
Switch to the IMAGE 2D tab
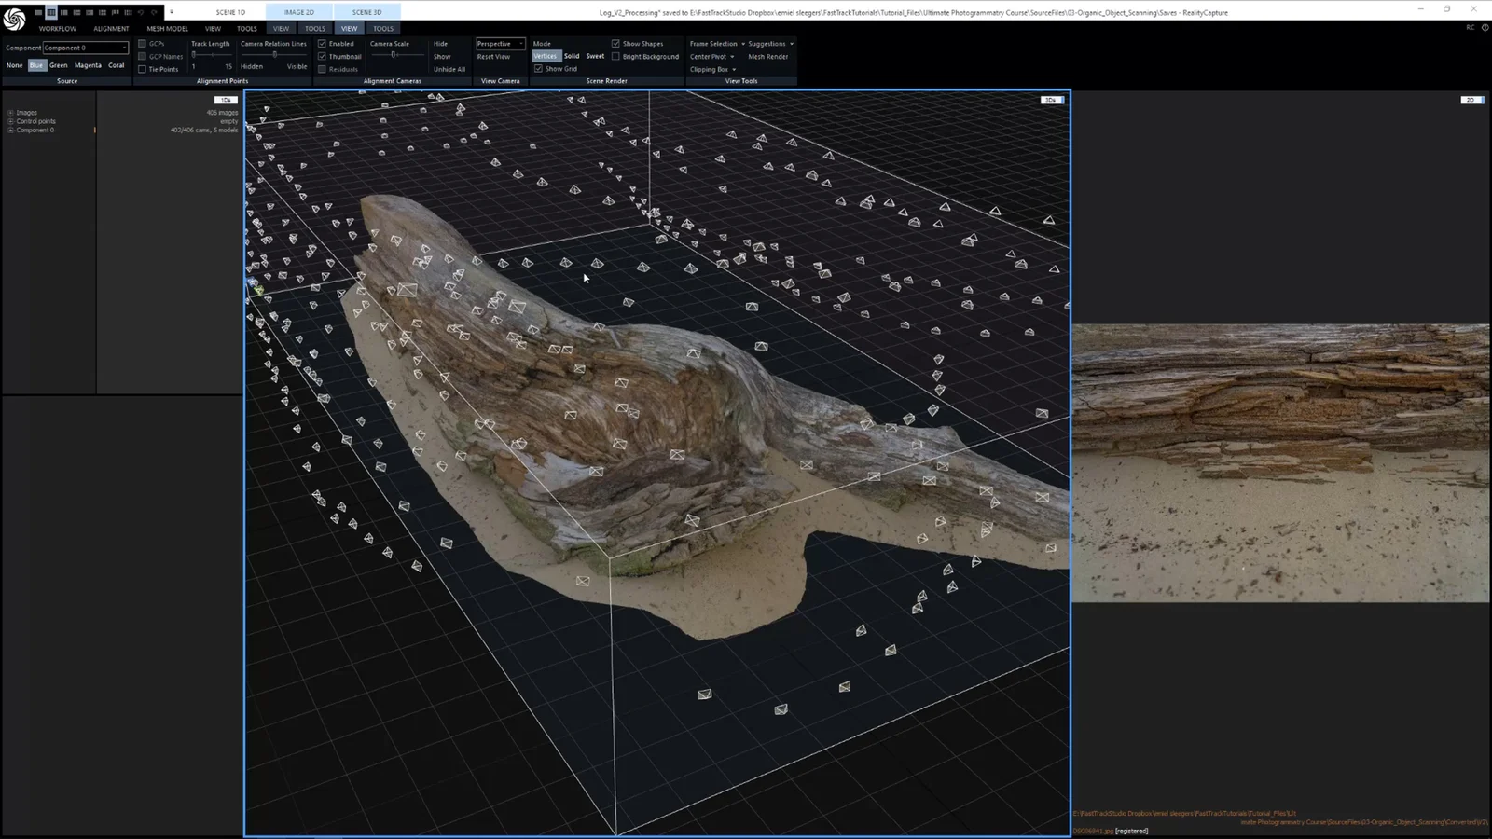click(x=298, y=12)
